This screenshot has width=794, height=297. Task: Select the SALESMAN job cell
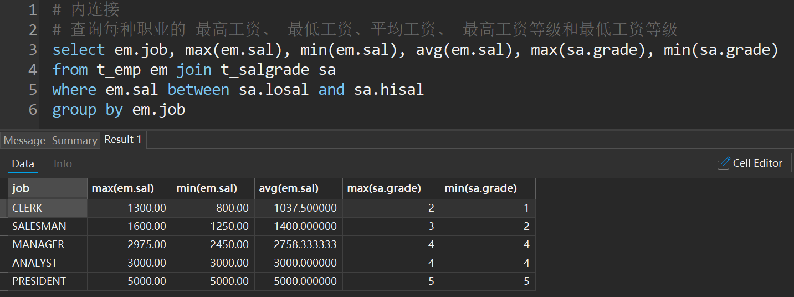pyautogui.click(x=48, y=226)
